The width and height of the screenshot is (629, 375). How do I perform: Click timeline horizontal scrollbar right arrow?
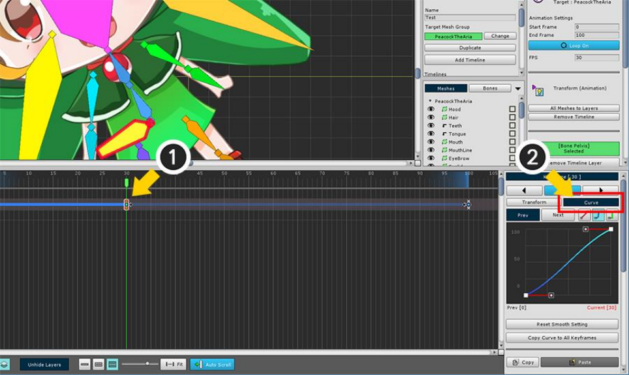tap(494, 352)
